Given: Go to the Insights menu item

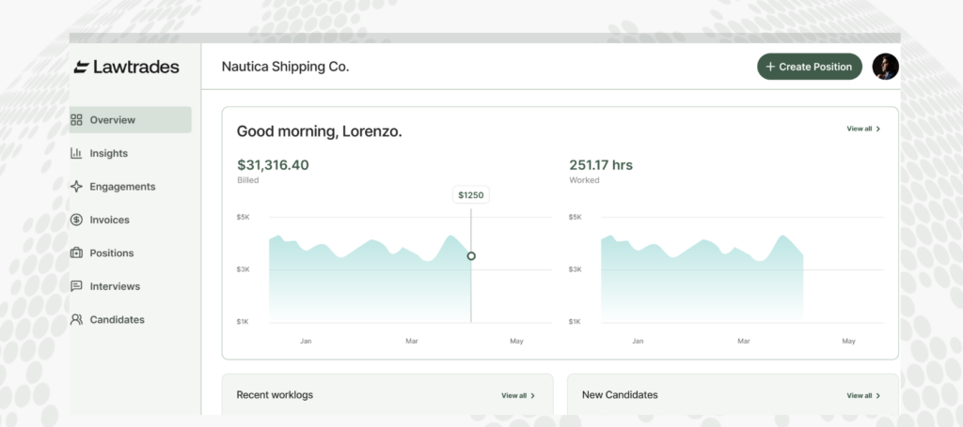Looking at the screenshot, I should coord(108,153).
